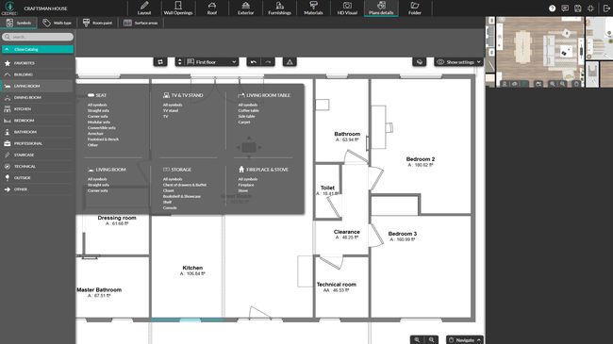This screenshot has height=344, width=613.
Task: Open the Bathroom category
Action: [x=38, y=132]
